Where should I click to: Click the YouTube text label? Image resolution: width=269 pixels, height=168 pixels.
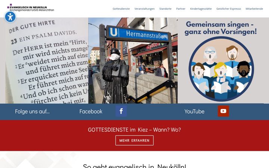click(194, 111)
